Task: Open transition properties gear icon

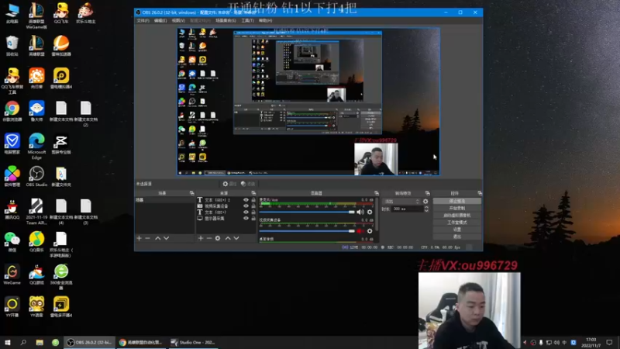Action: click(x=425, y=202)
